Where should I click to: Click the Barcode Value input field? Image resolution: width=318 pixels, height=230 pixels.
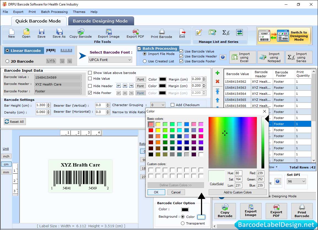tap(58, 77)
